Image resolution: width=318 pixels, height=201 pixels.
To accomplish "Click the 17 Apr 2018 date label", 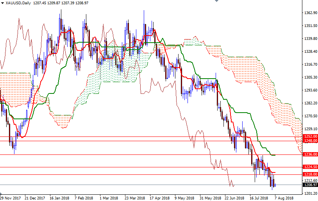I will 159,198.
